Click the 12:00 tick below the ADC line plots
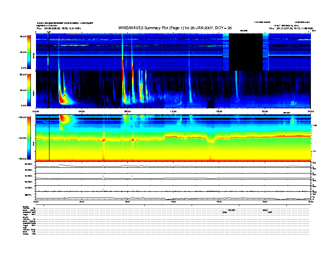This screenshot has height=259, width=335. (173, 202)
